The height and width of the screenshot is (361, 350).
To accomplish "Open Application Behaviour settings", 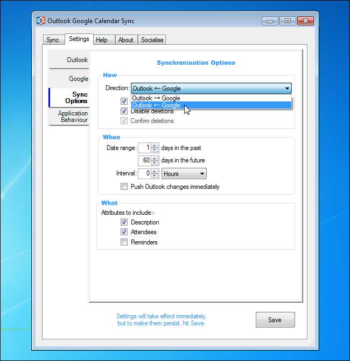I will coord(69,117).
